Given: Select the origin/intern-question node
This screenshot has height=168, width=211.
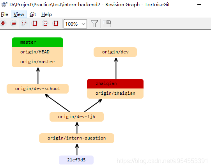Looking at the screenshot, I should pyautogui.click(x=76, y=138).
